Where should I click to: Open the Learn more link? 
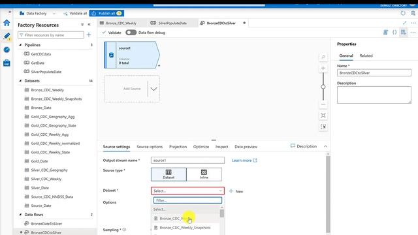[244, 161]
